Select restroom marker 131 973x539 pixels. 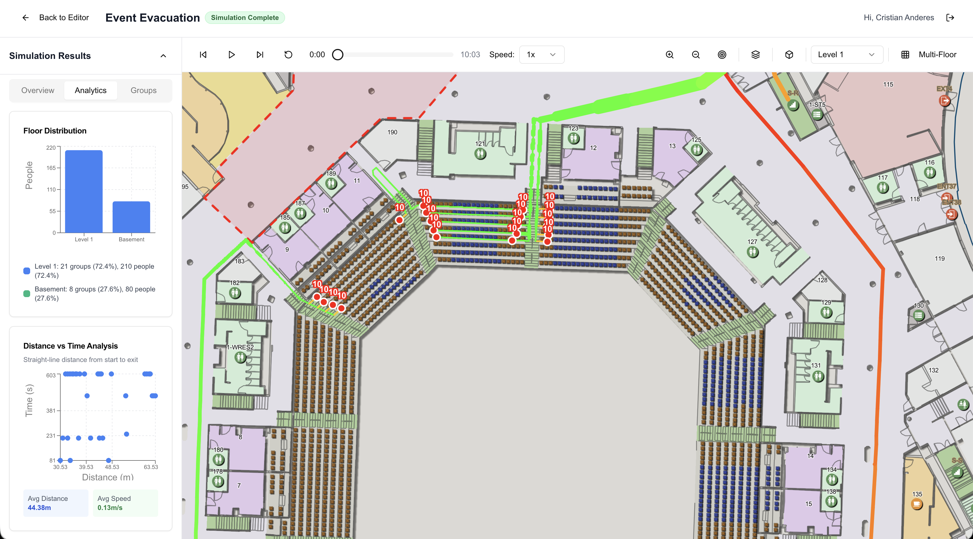(x=818, y=376)
